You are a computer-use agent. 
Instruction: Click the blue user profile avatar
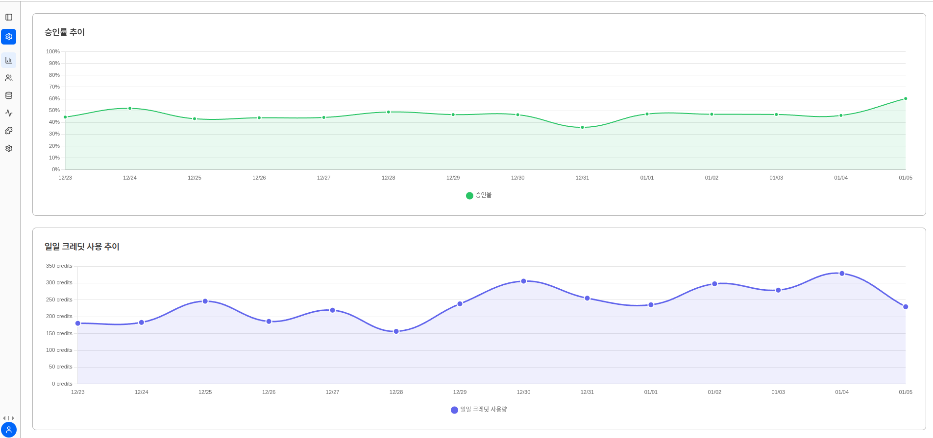[x=9, y=430]
